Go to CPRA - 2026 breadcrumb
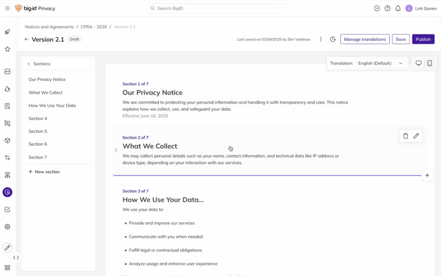 pos(93,27)
